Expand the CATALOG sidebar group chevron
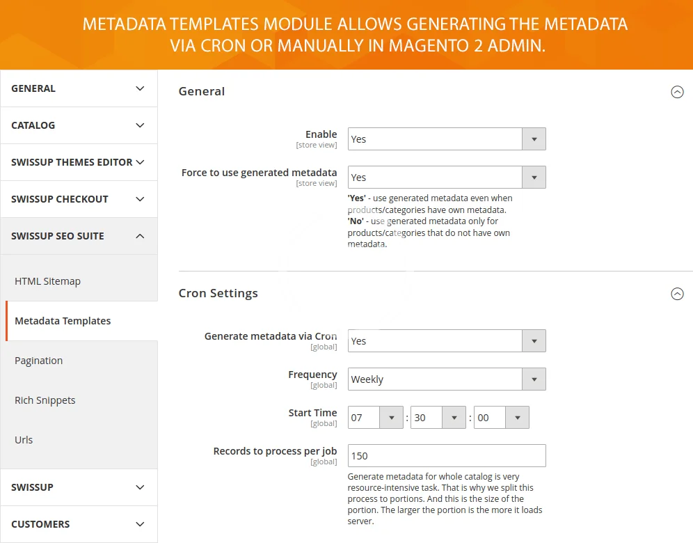The image size is (693, 543). [140, 125]
